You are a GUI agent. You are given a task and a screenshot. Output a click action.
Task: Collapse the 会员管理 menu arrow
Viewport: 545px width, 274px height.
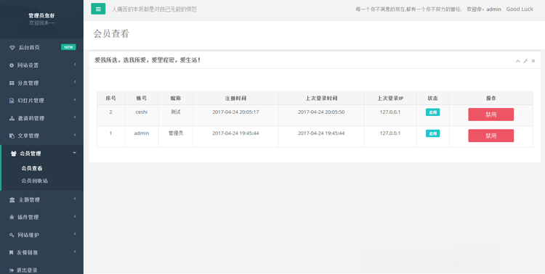tap(74, 153)
